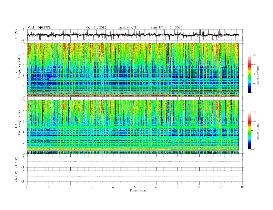Click the ch.3 voltage trace line
Viewport: 273px width, 210px height.
pyautogui.click(x=133, y=162)
